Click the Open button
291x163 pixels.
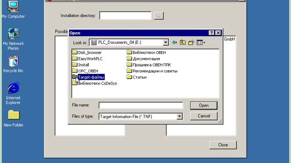(204, 105)
